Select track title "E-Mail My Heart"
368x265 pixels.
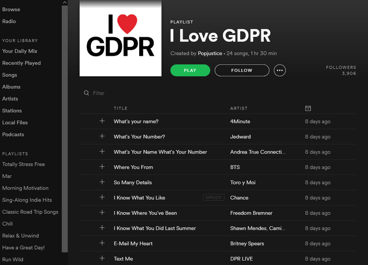(133, 244)
